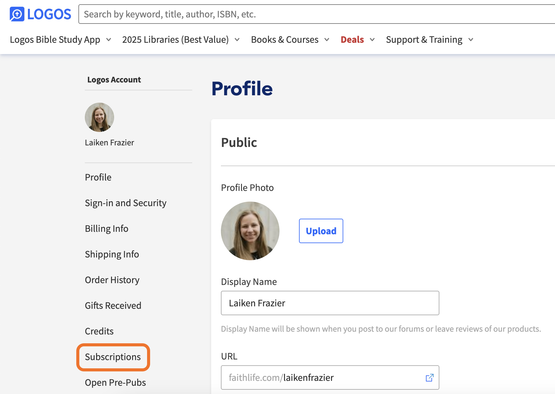Image resolution: width=555 pixels, height=394 pixels.
Task: Click the Upload photo button
Action: pyautogui.click(x=321, y=231)
